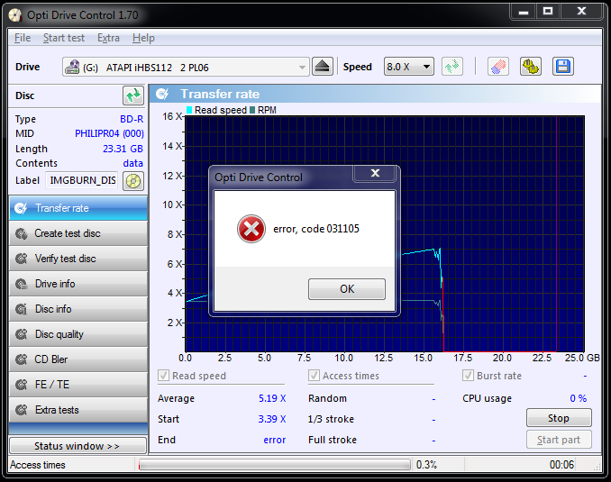
Task: Click the elapsed time 00:06
Action: coord(562,465)
